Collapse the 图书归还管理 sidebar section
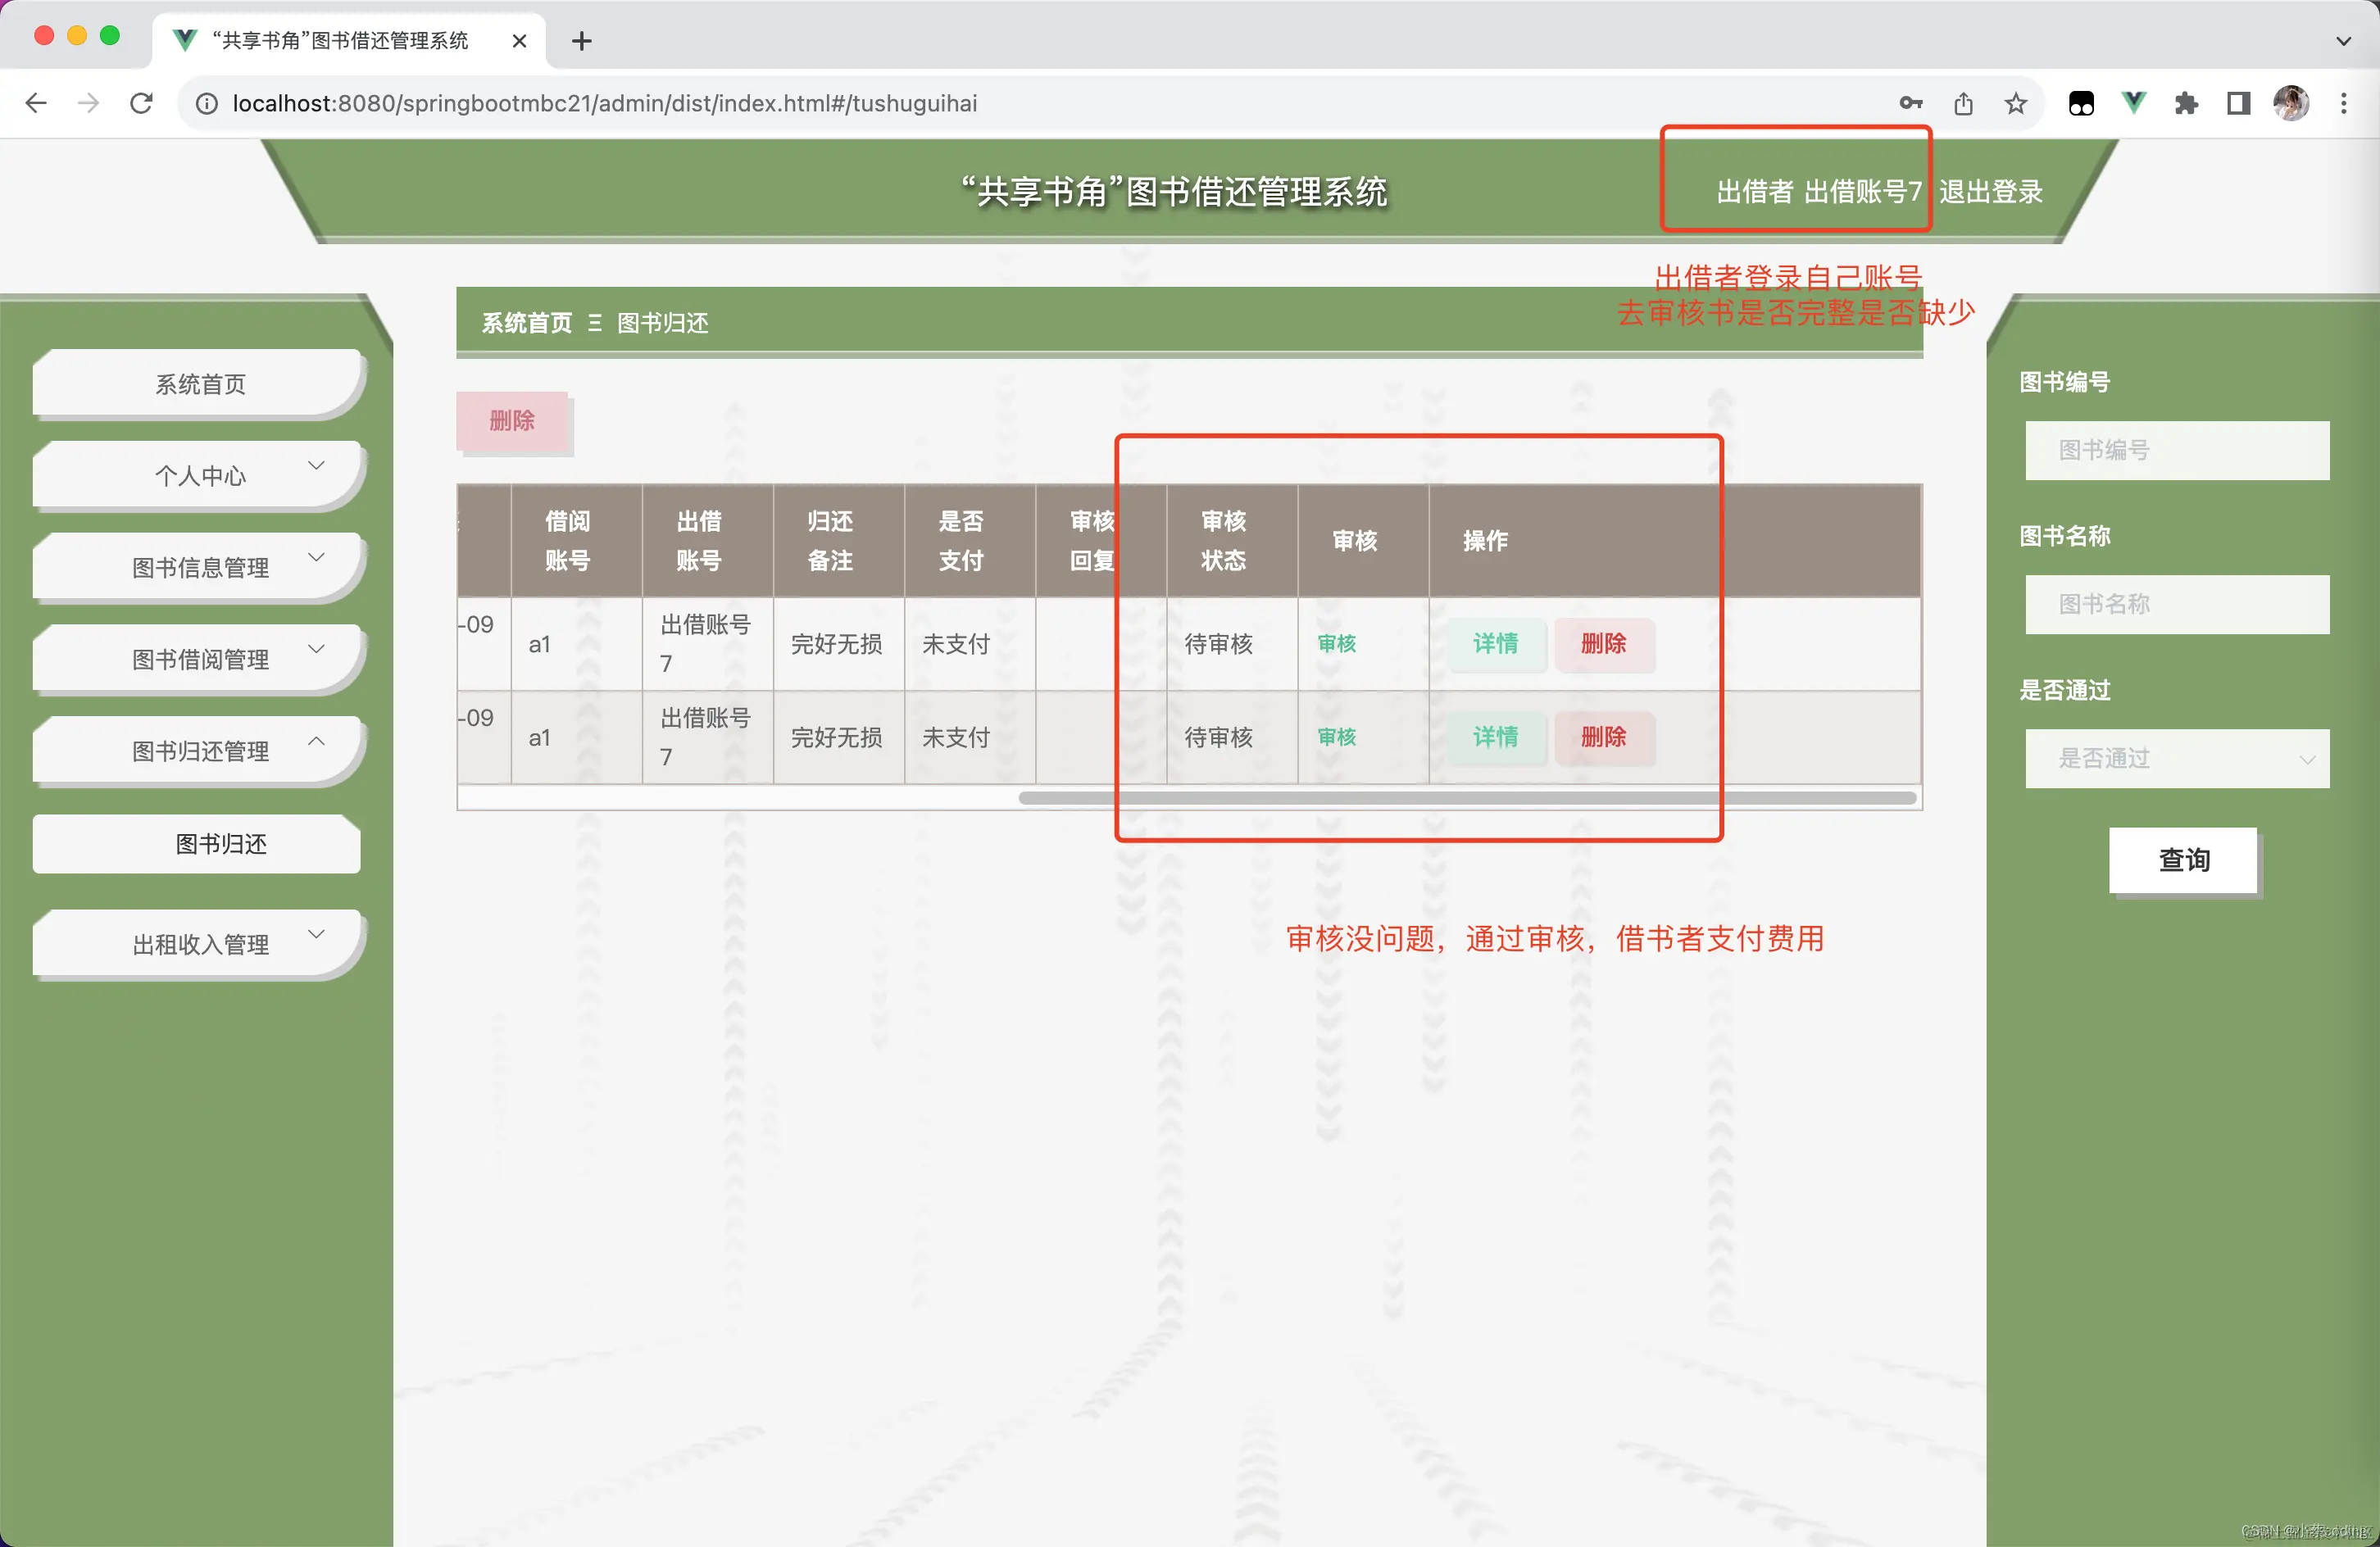The height and width of the screenshot is (1547, 2380). pyautogui.click(x=198, y=751)
